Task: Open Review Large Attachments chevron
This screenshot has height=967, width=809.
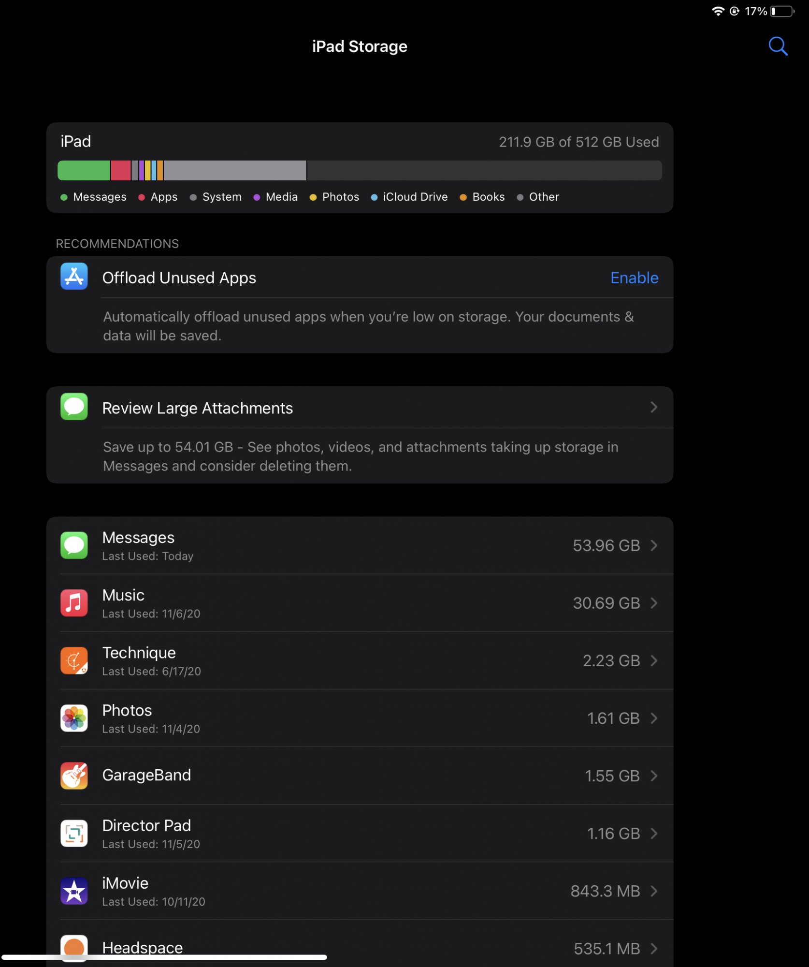Action: (x=654, y=407)
